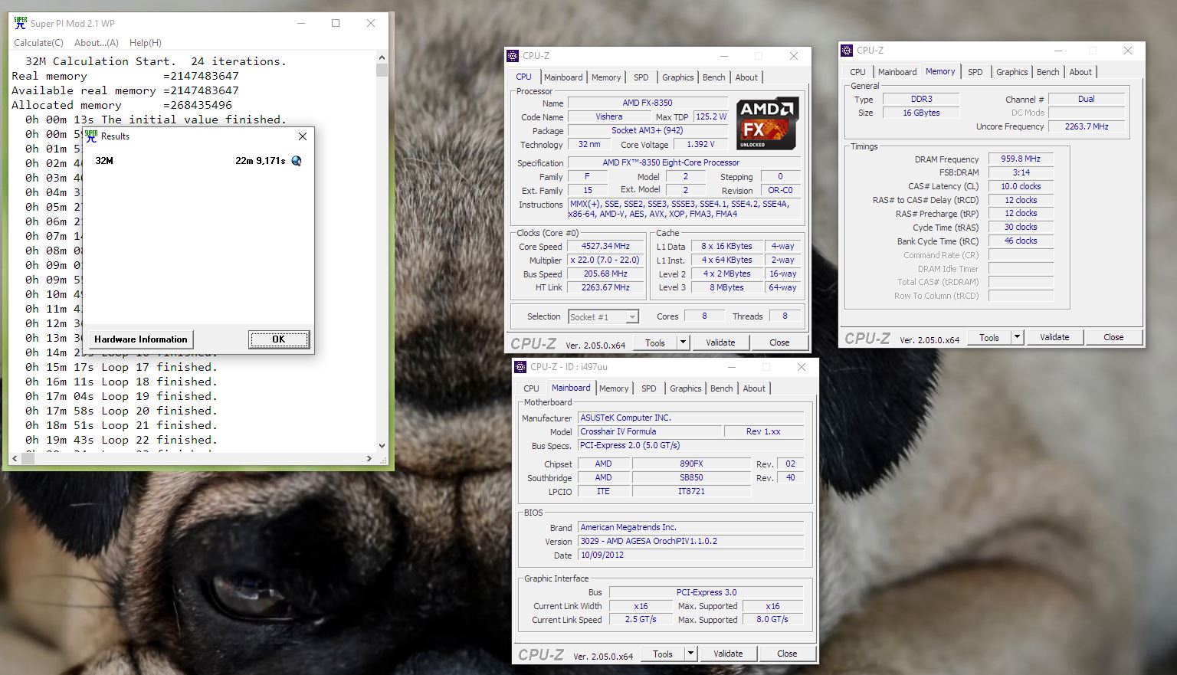Open Bench tab in the CPU window
The image size is (1177, 675).
(713, 77)
